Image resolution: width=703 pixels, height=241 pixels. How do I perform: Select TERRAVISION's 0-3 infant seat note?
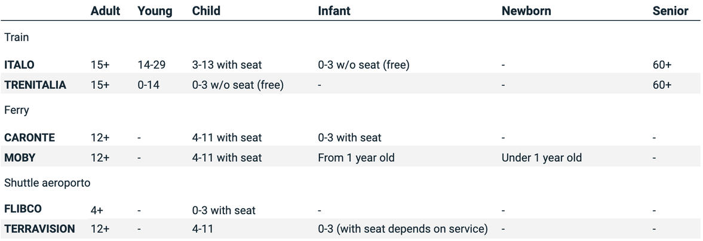403,228
